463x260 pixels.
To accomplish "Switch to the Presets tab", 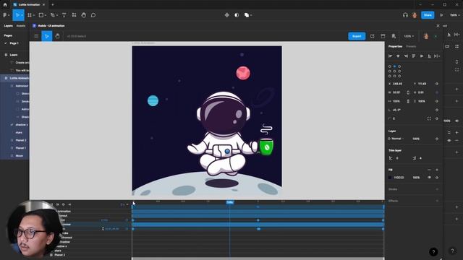I will coord(411,46).
